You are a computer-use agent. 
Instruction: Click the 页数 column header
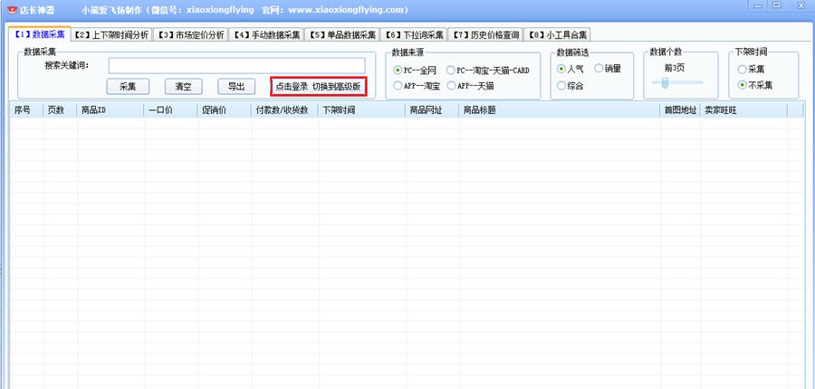pos(61,110)
